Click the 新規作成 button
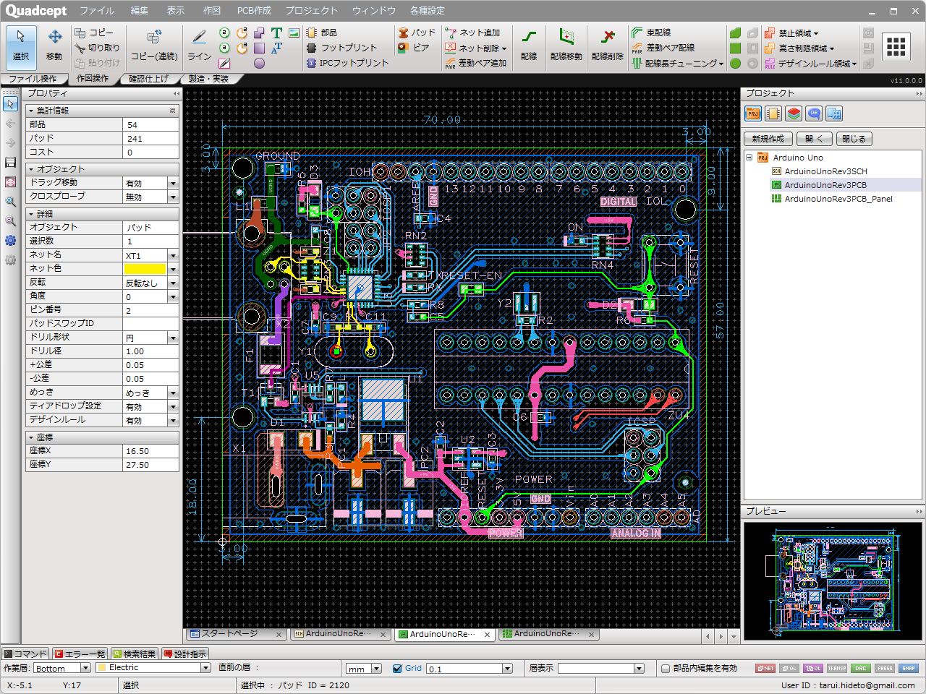The width and height of the screenshot is (926, 694). (x=768, y=139)
